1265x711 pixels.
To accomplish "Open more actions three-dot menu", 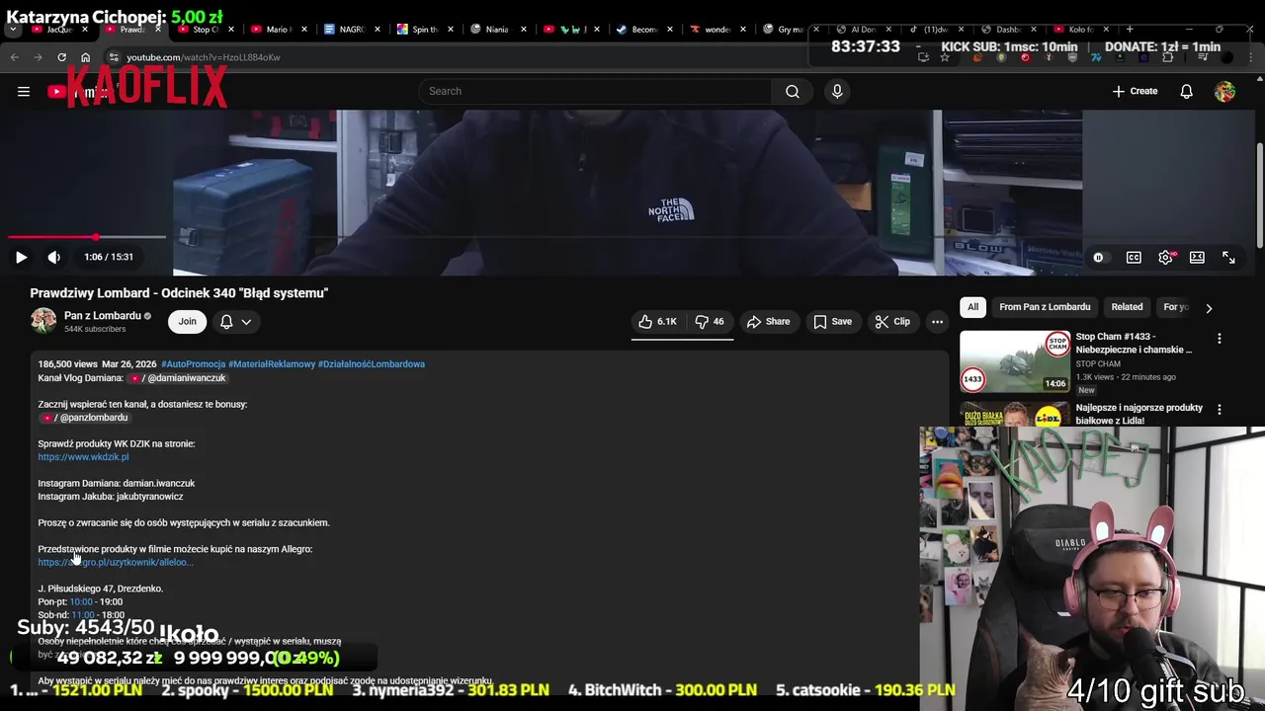I will pyautogui.click(x=937, y=322).
